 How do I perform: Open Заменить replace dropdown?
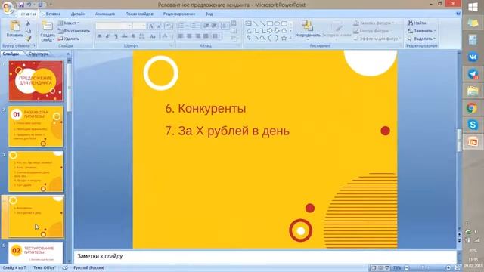pyautogui.click(x=421, y=31)
